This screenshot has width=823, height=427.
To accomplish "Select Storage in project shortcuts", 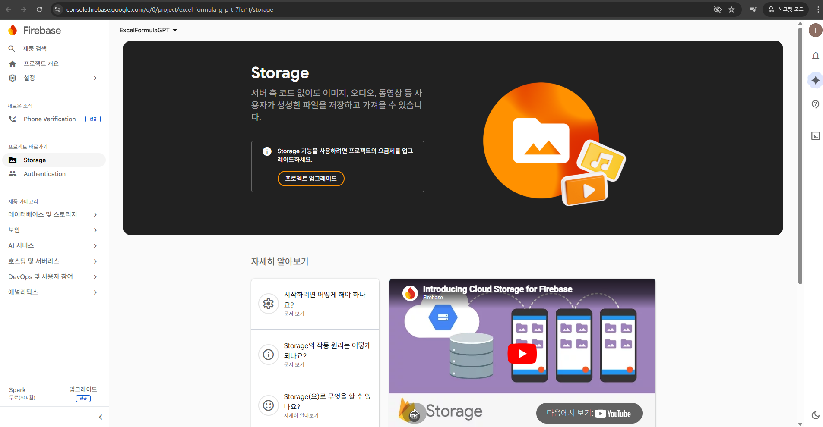I will (54, 160).
